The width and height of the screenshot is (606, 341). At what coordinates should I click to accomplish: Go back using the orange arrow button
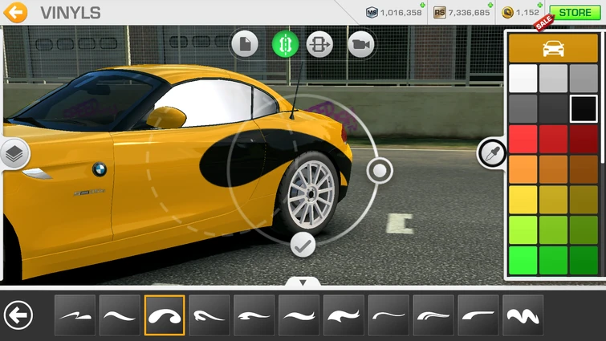pyautogui.click(x=15, y=12)
